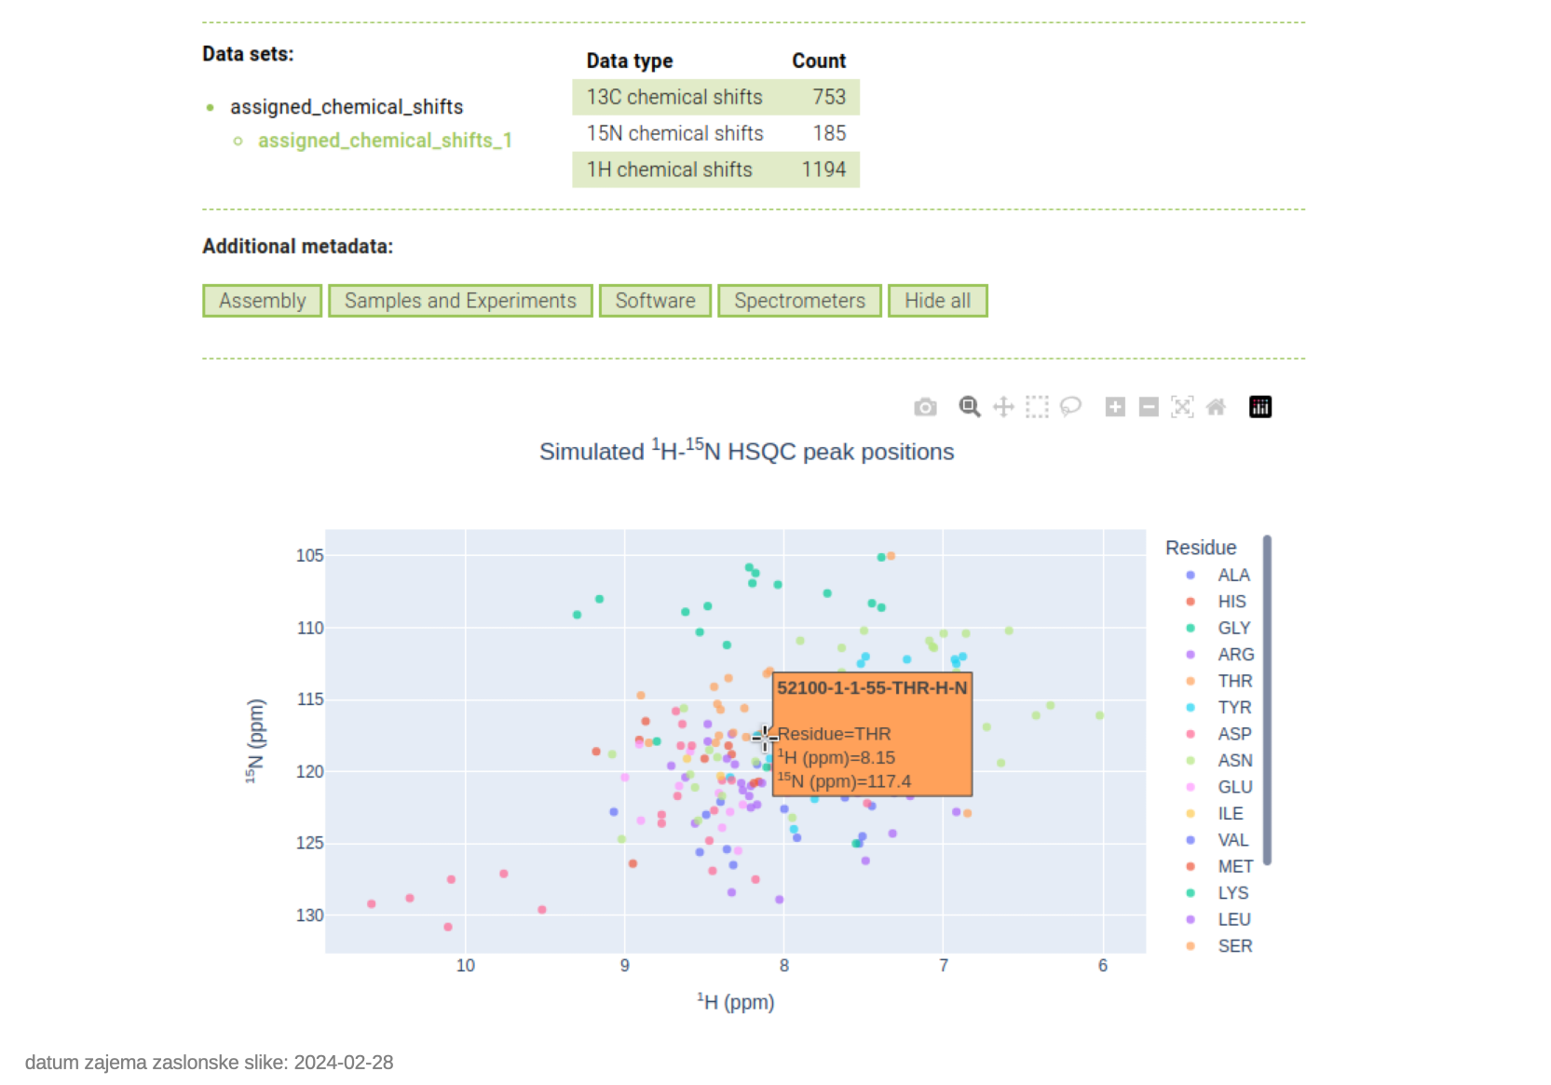Screen dimensions: 1551x1085
Task: Click the Zoom in plus icon
Action: 1115,407
